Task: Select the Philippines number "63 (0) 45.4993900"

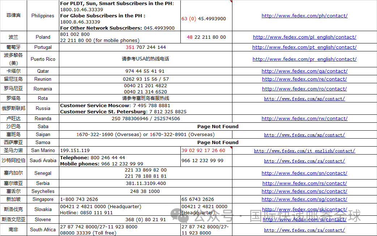Action: [x=204, y=18]
